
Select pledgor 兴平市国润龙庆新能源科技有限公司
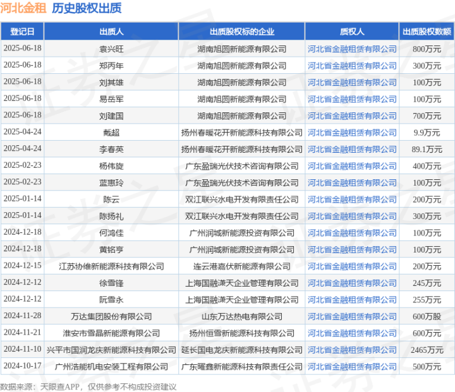pyautogui.click(x=111, y=350)
